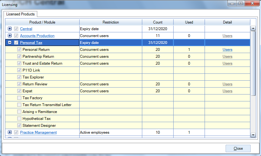Open the Central product link

pyautogui.click(x=26, y=29)
